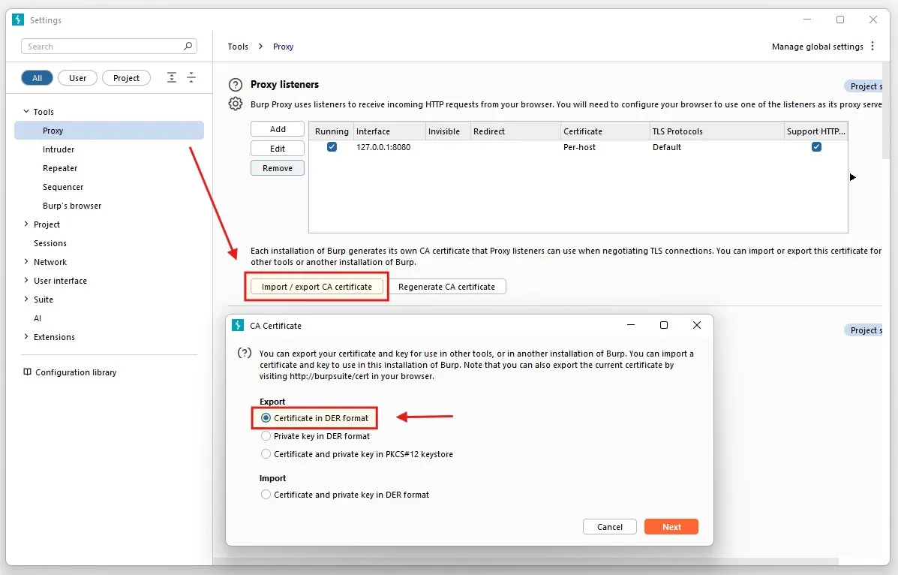This screenshot has height=575, width=898.
Task: Filter settings by Project
Action: 126,78
